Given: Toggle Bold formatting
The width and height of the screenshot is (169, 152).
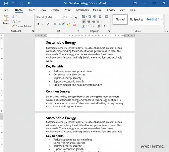Looking at the screenshot, I should 38,24.
